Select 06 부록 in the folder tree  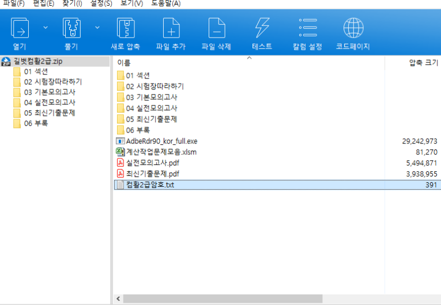pos(36,123)
